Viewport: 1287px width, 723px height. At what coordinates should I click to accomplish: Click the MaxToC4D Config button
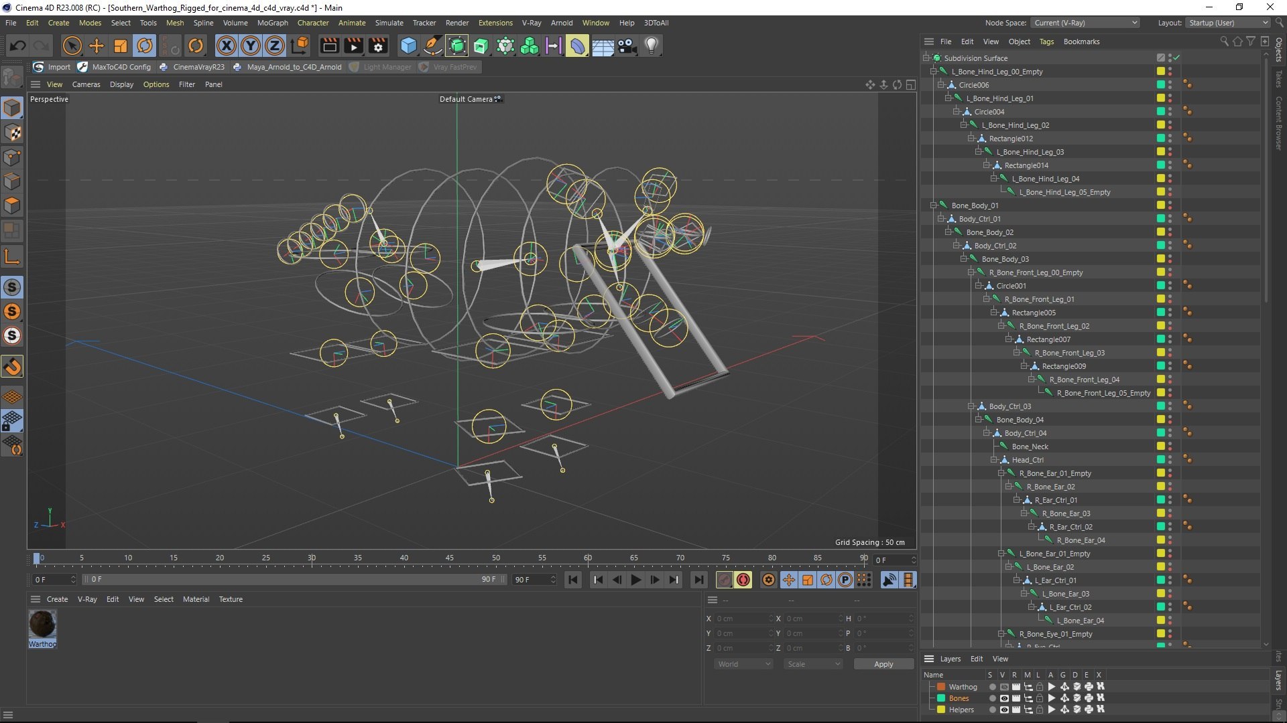[114, 67]
